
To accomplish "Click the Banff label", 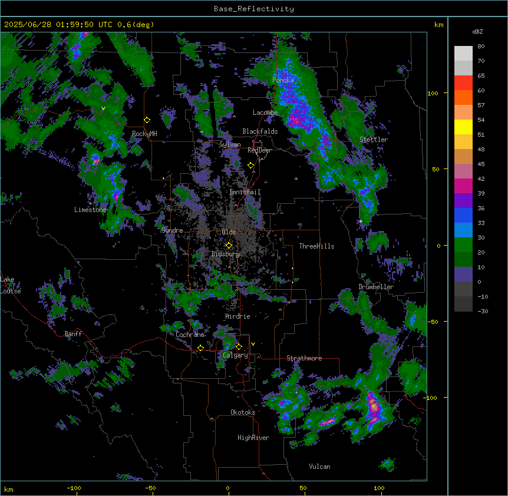I will coord(73,334).
